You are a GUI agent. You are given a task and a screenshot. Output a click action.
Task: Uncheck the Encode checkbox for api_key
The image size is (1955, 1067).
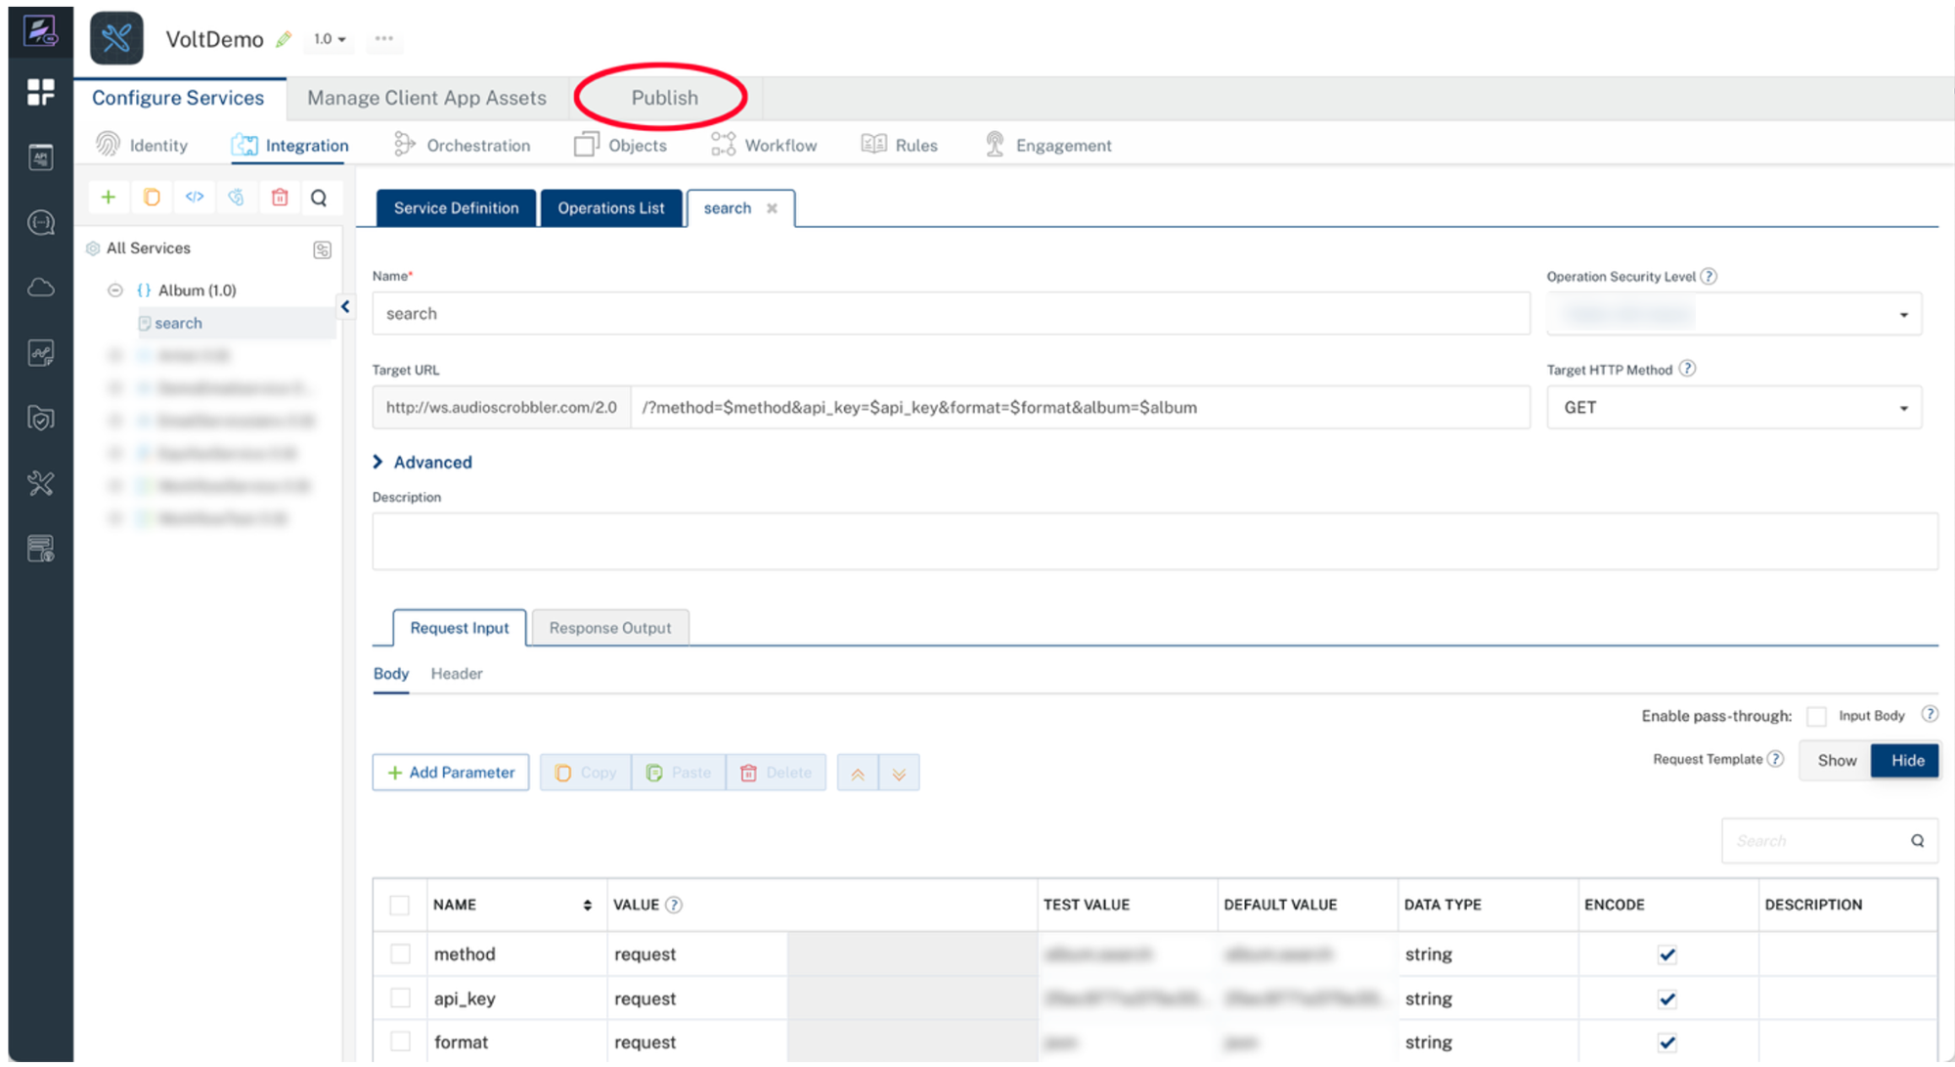[x=1667, y=1000]
